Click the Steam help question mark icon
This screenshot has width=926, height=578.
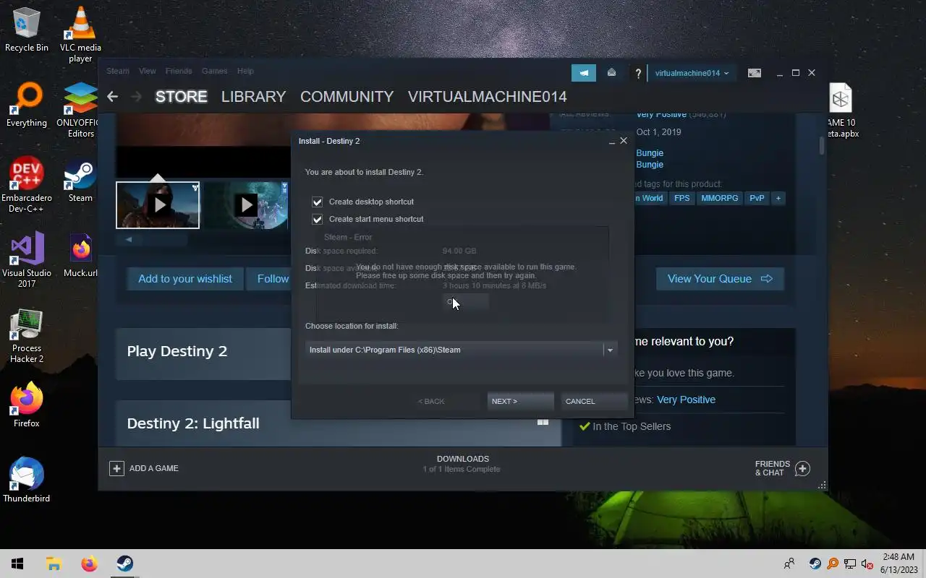[x=638, y=73]
